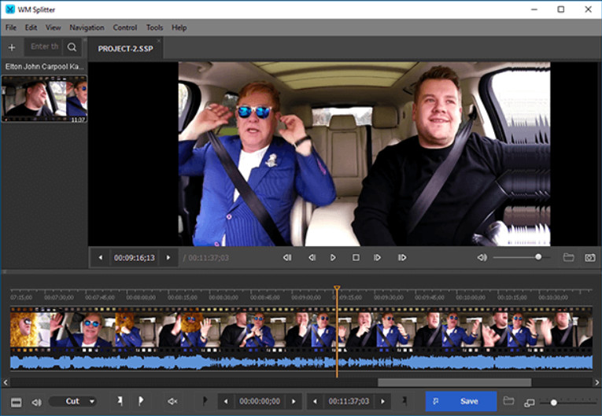This screenshot has width=602, height=416.
Task: Stop video playback
Action: point(356,257)
